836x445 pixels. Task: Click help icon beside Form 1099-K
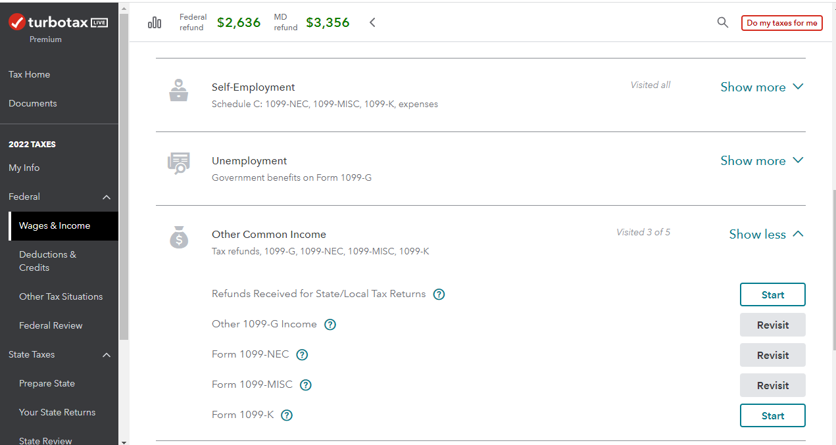(287, 415)
